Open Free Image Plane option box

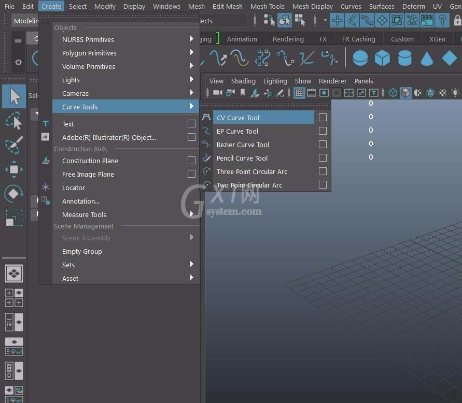pos(191,174)
